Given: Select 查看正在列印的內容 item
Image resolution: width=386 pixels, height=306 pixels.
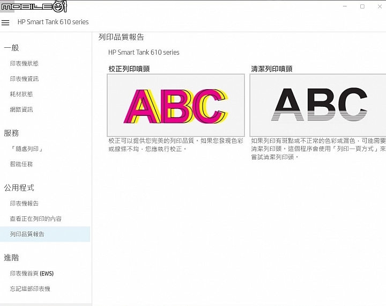Looking at the screenshot, I should point(35,218).
